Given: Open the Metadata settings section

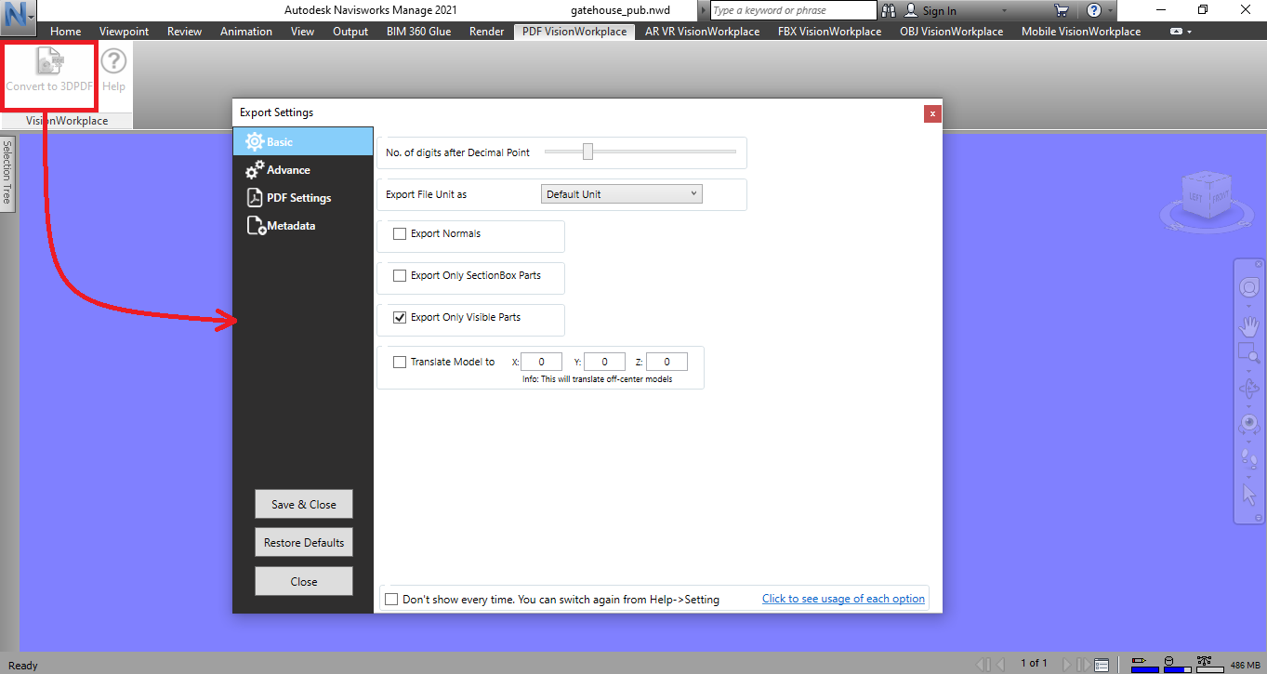Looking at the screenshot, I should pyautogui.click(x=303, y=226).
